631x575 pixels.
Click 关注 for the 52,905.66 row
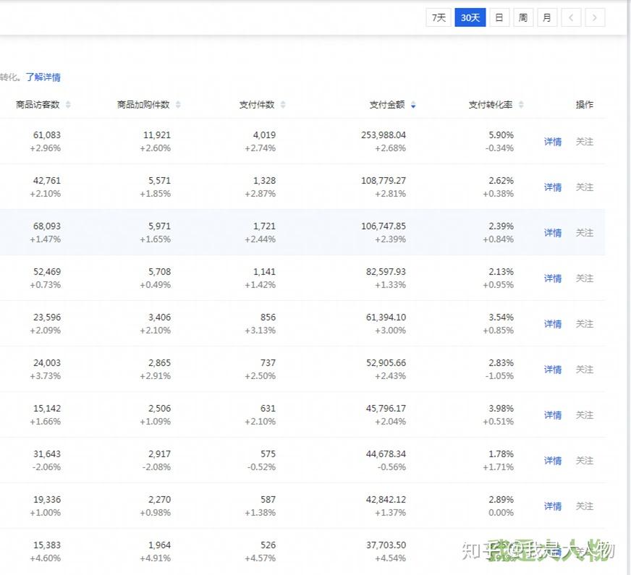pyautogui.click(x=584, y=369)
